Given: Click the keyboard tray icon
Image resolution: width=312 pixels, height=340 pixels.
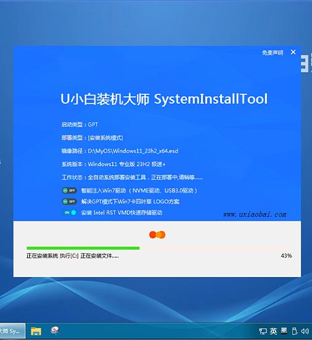Looking at the screenshot, I should click(284, 331).
